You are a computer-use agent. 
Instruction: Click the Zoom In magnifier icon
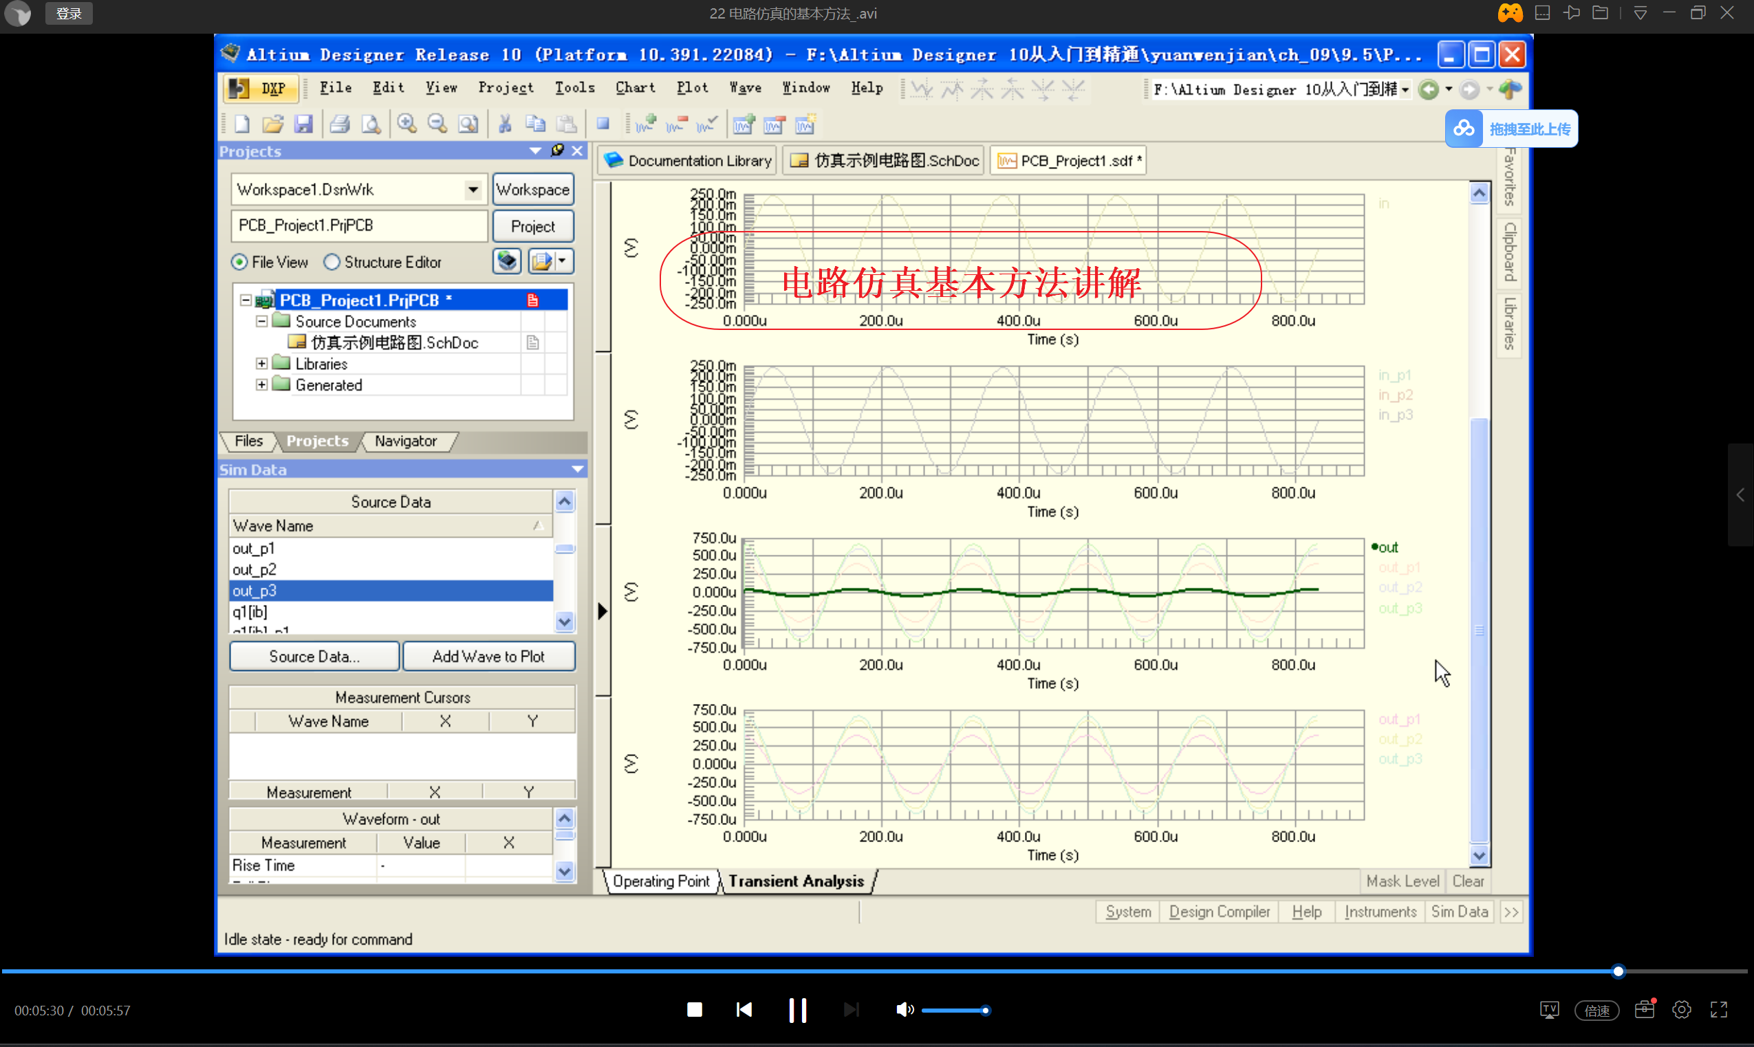point(407,125)
